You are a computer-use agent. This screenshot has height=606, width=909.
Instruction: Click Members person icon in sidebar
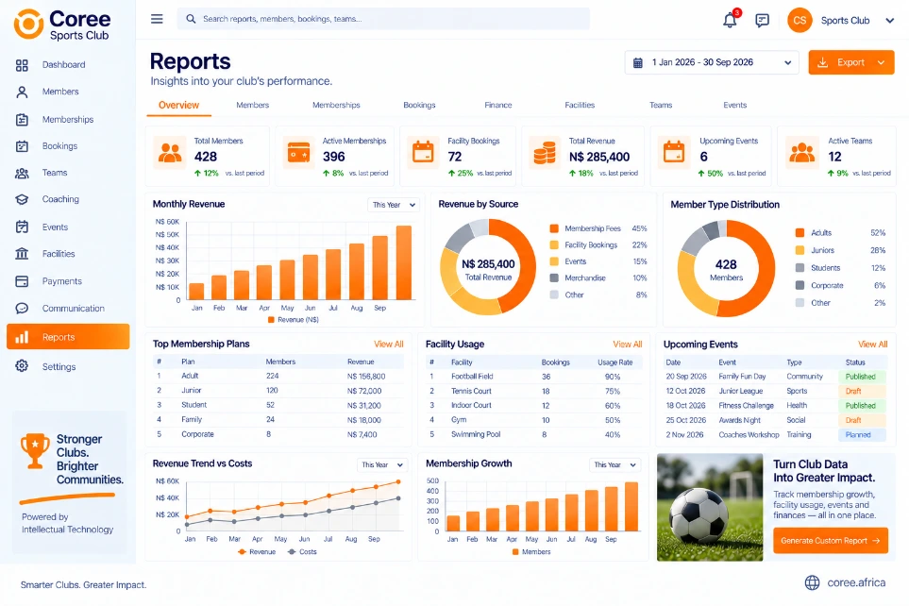point(22,92)
